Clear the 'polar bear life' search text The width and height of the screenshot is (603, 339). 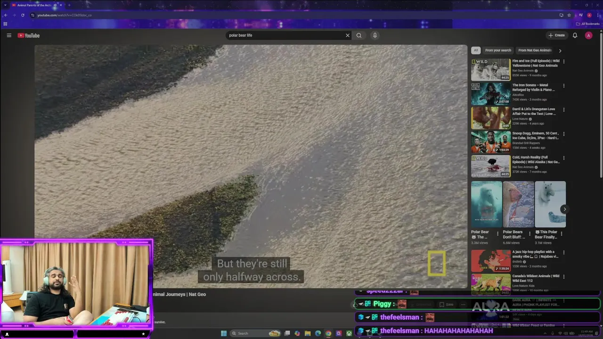pos(348,35)
